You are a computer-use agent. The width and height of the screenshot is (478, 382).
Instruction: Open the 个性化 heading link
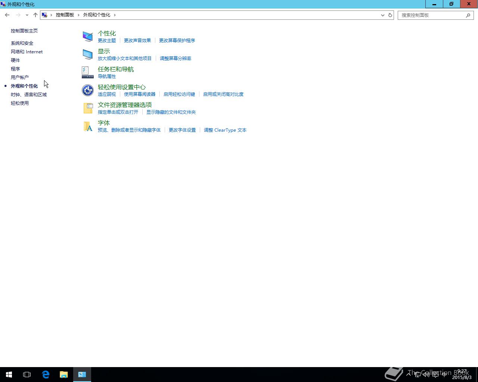pyautogui.click(x=107, y=33)
